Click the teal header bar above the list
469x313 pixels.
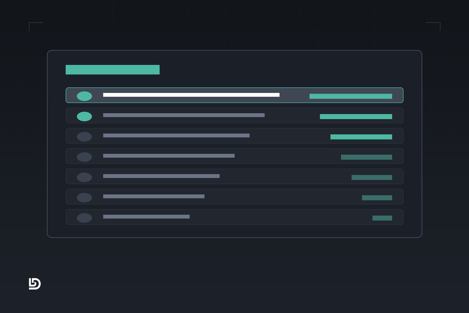point(113,70)
